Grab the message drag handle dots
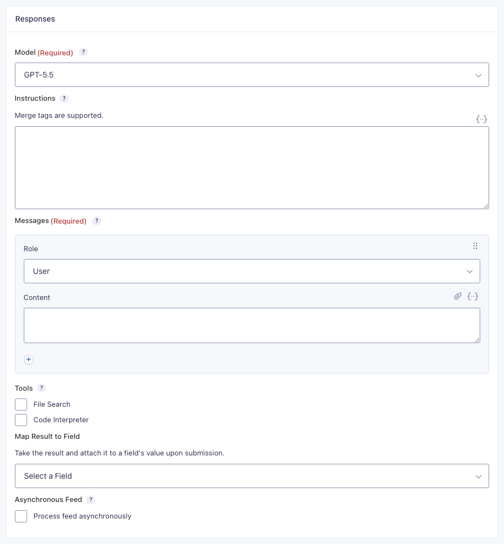504x544 pixels. [475, 246]
